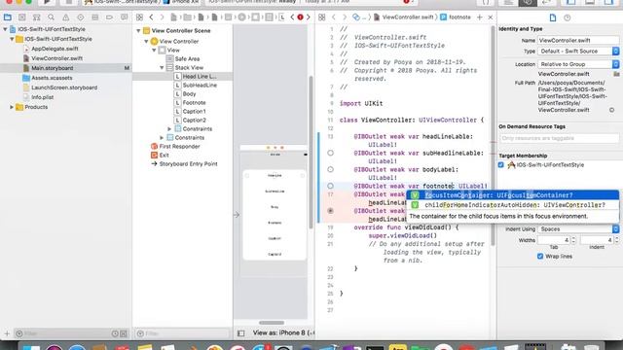
Task: Open the Report navigator
Action: [125, 17]
